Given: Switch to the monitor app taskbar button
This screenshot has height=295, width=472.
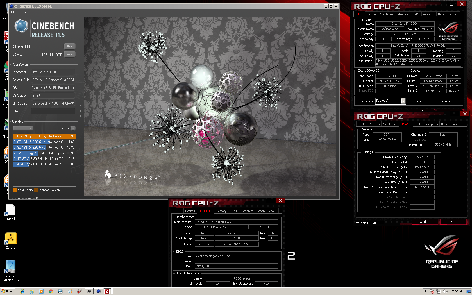Looking at the screenshot, I should pos(89,291).
